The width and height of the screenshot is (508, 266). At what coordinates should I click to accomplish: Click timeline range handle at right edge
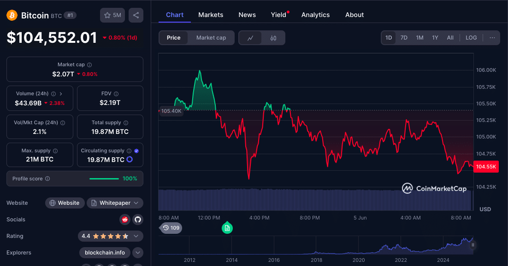pyautogui.click(x=473, y=245)
